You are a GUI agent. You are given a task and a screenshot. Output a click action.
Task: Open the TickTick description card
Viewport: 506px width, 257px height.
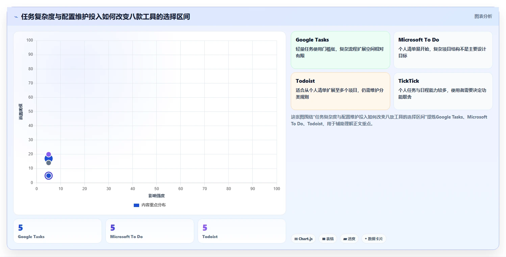[443, 91]
